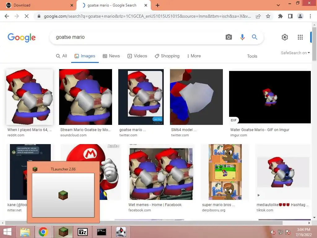Click the vertical page scrollbar
The image size is (317, 238).
(x=314, y=43)
